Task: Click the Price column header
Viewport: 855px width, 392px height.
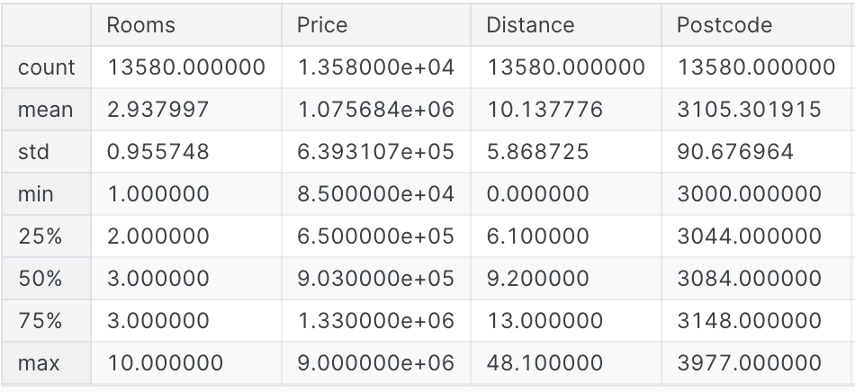Action: click(321, 25)
